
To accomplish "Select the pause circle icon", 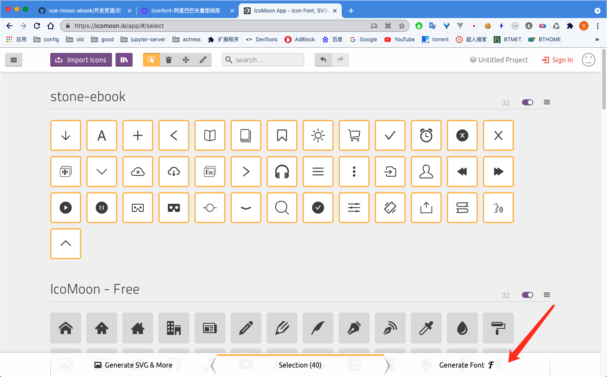I will point(102,208).
